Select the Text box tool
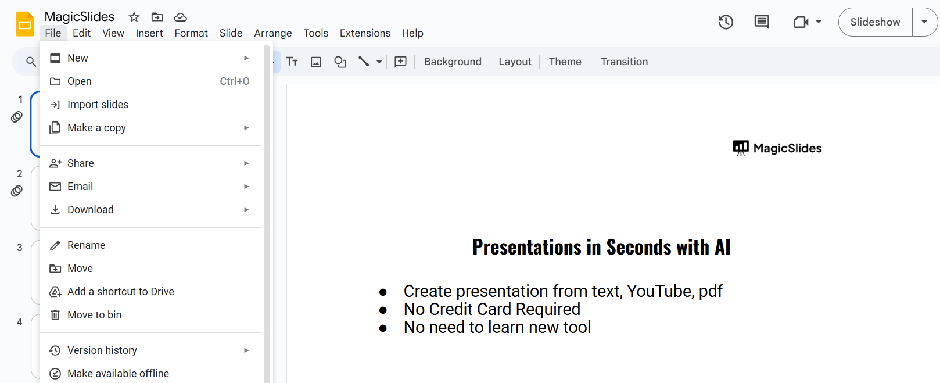The width and height of the screenshot is (940, 383). click(x=292, y=62)
